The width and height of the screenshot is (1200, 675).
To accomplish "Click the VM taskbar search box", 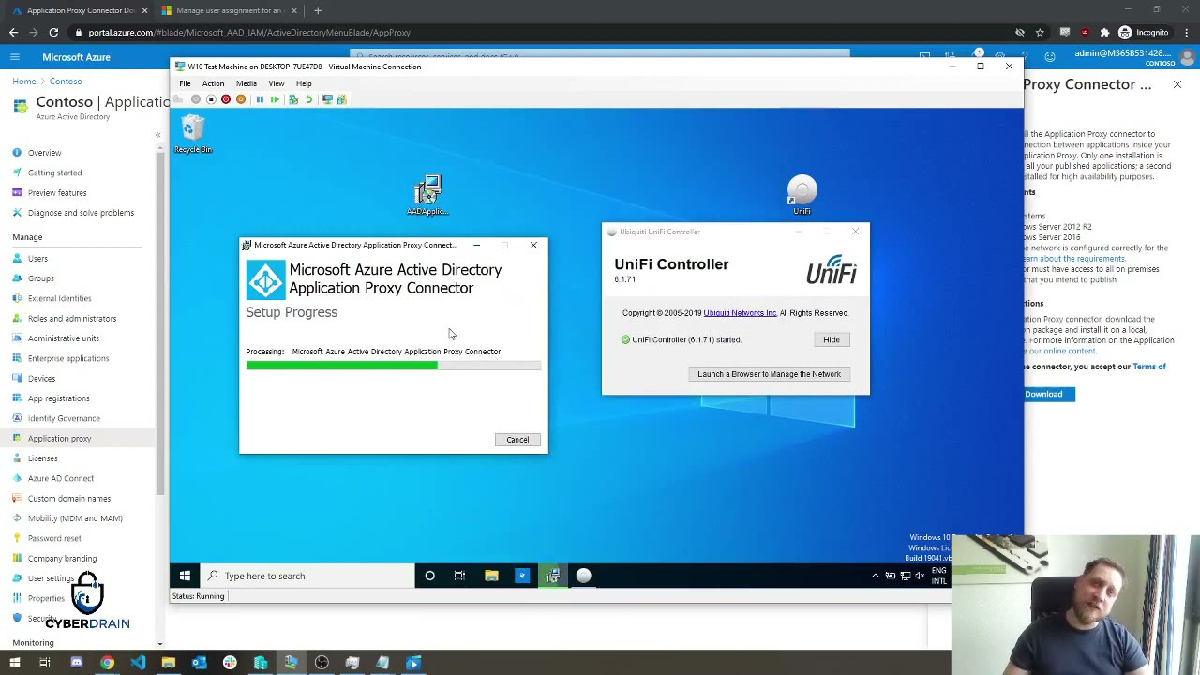I will click(x=307, y=576).
